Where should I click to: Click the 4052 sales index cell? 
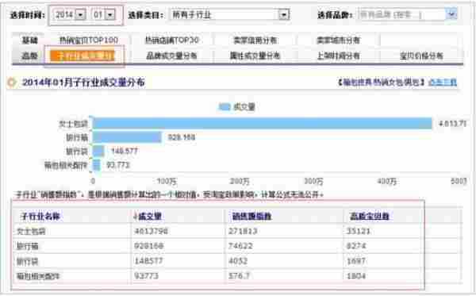coord(238,261)
